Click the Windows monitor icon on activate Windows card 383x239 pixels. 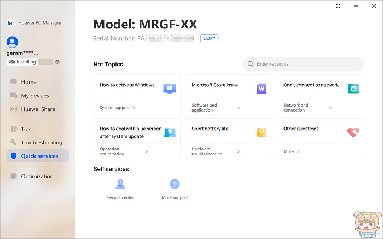point(170,89)
